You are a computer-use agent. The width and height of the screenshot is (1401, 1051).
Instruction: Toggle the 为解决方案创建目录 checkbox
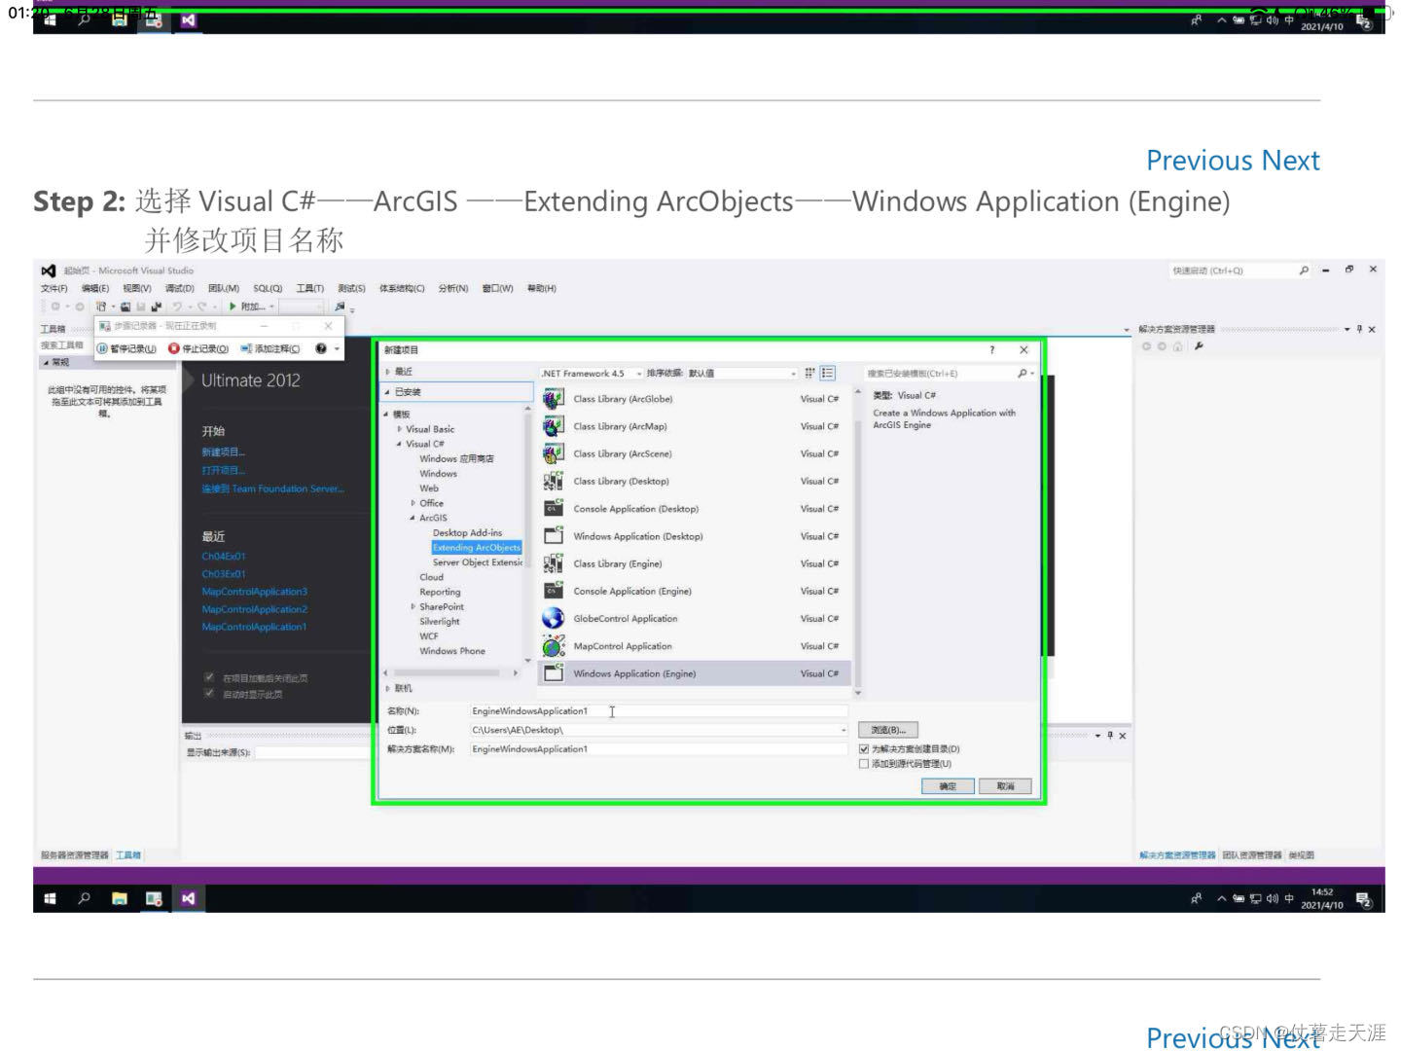(x=863, y=749)
